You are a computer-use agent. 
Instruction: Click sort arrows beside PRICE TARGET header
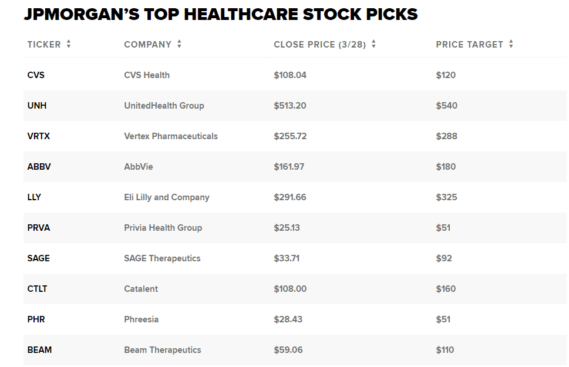point(511,45)
